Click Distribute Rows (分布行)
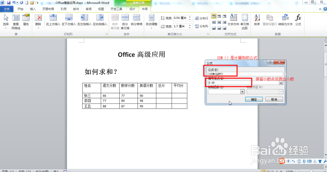 coord(201,18)
